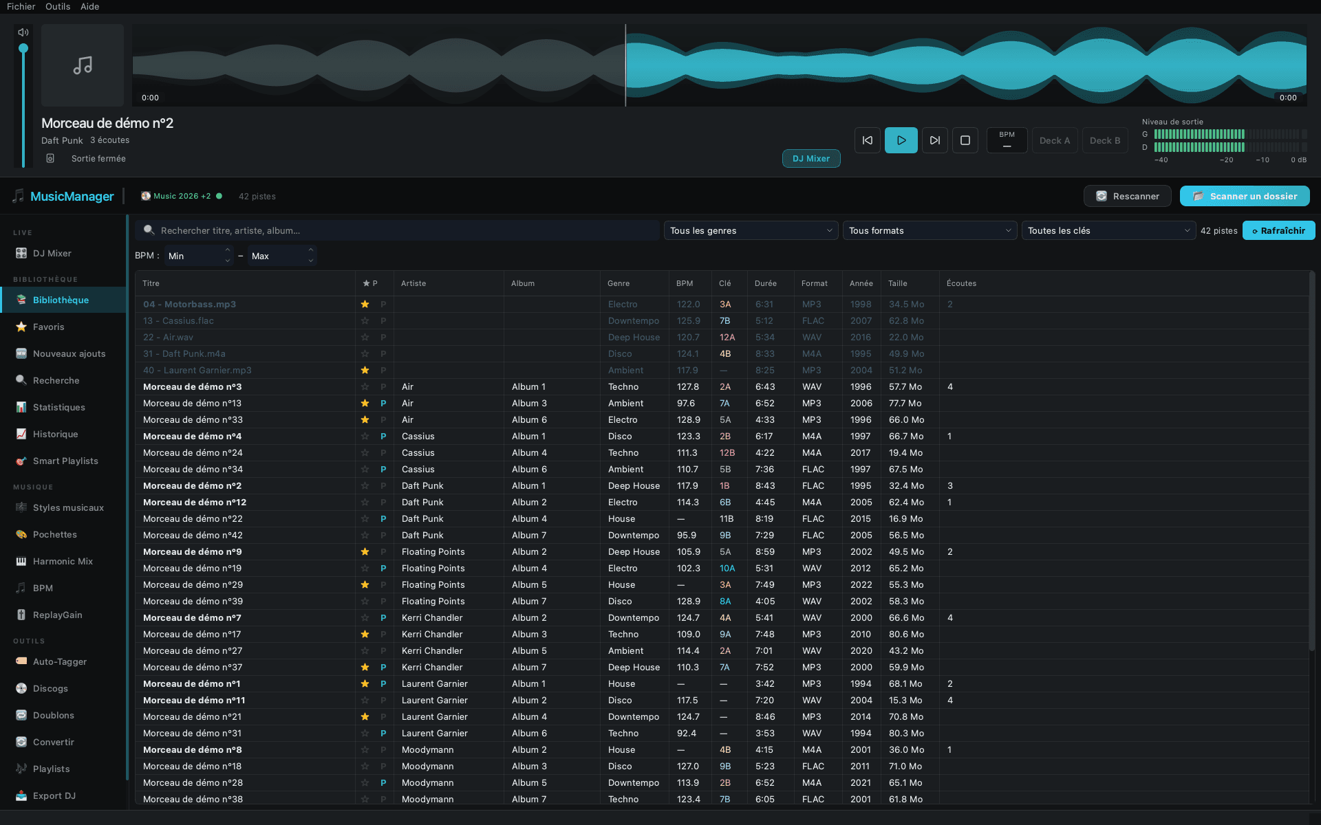The width and height of the screenshot is (1321, 825).
Task: Open the Aide menu
Action: (x=89, y=6)
